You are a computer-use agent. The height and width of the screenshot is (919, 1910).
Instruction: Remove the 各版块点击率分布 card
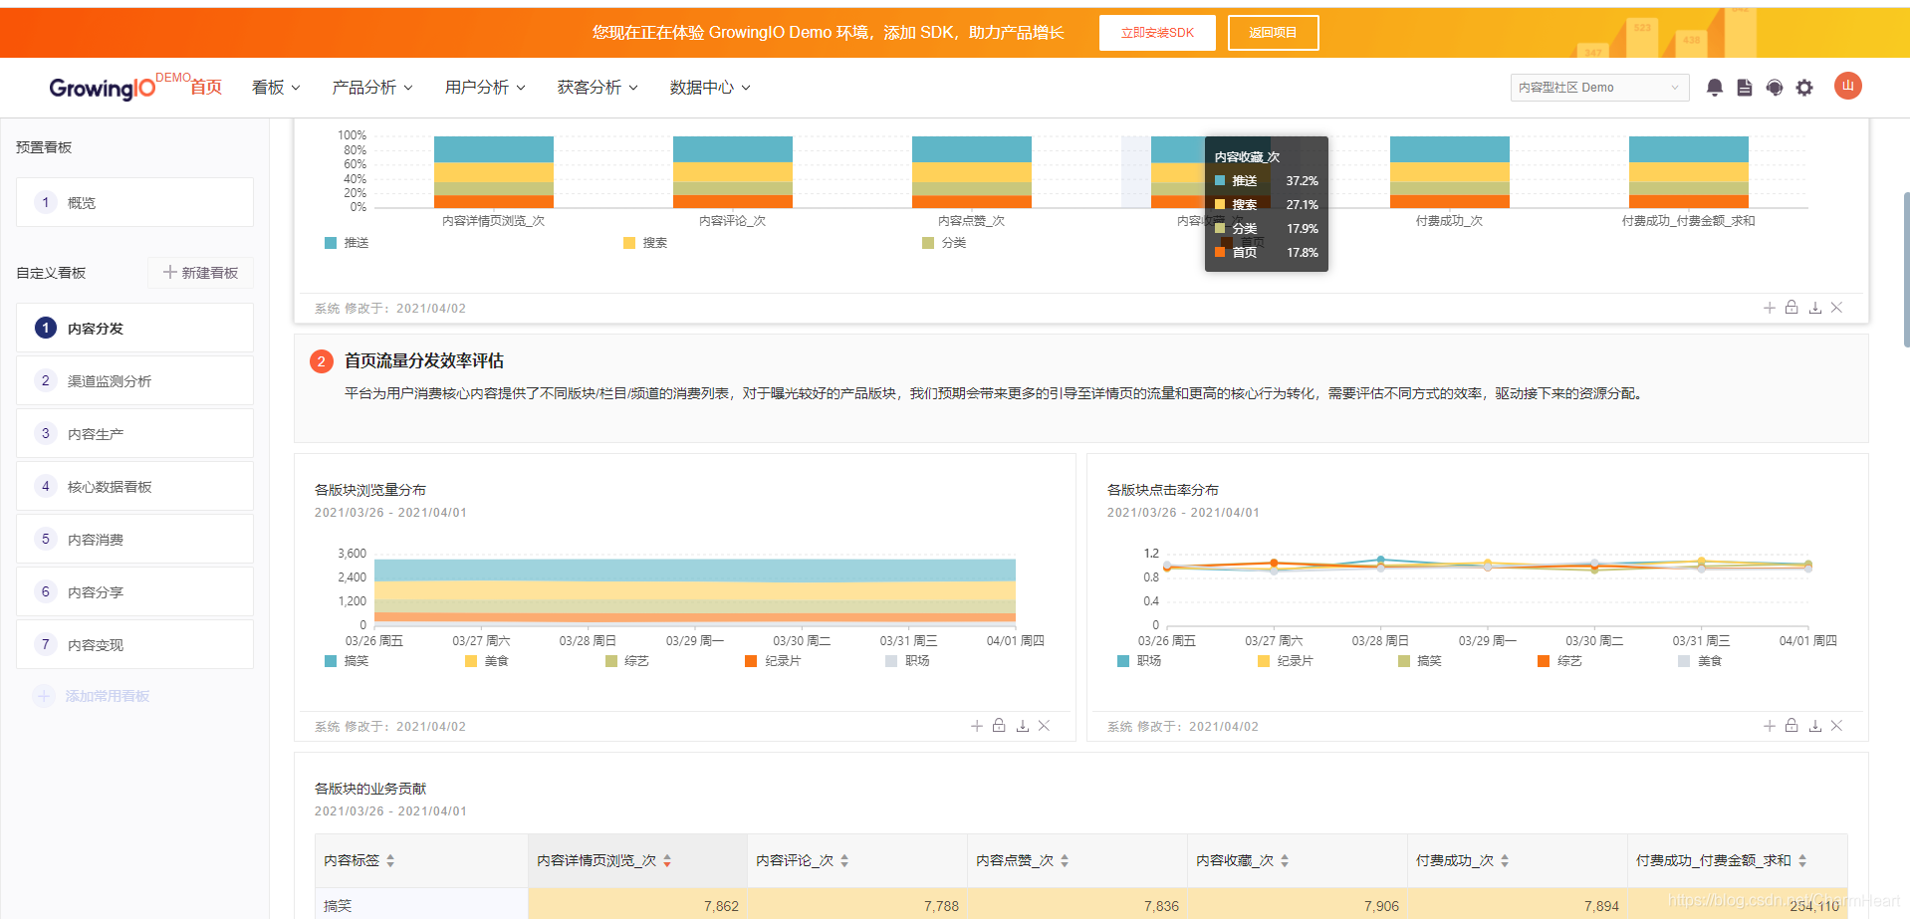pyautogui.click(x=1836, y=726)
